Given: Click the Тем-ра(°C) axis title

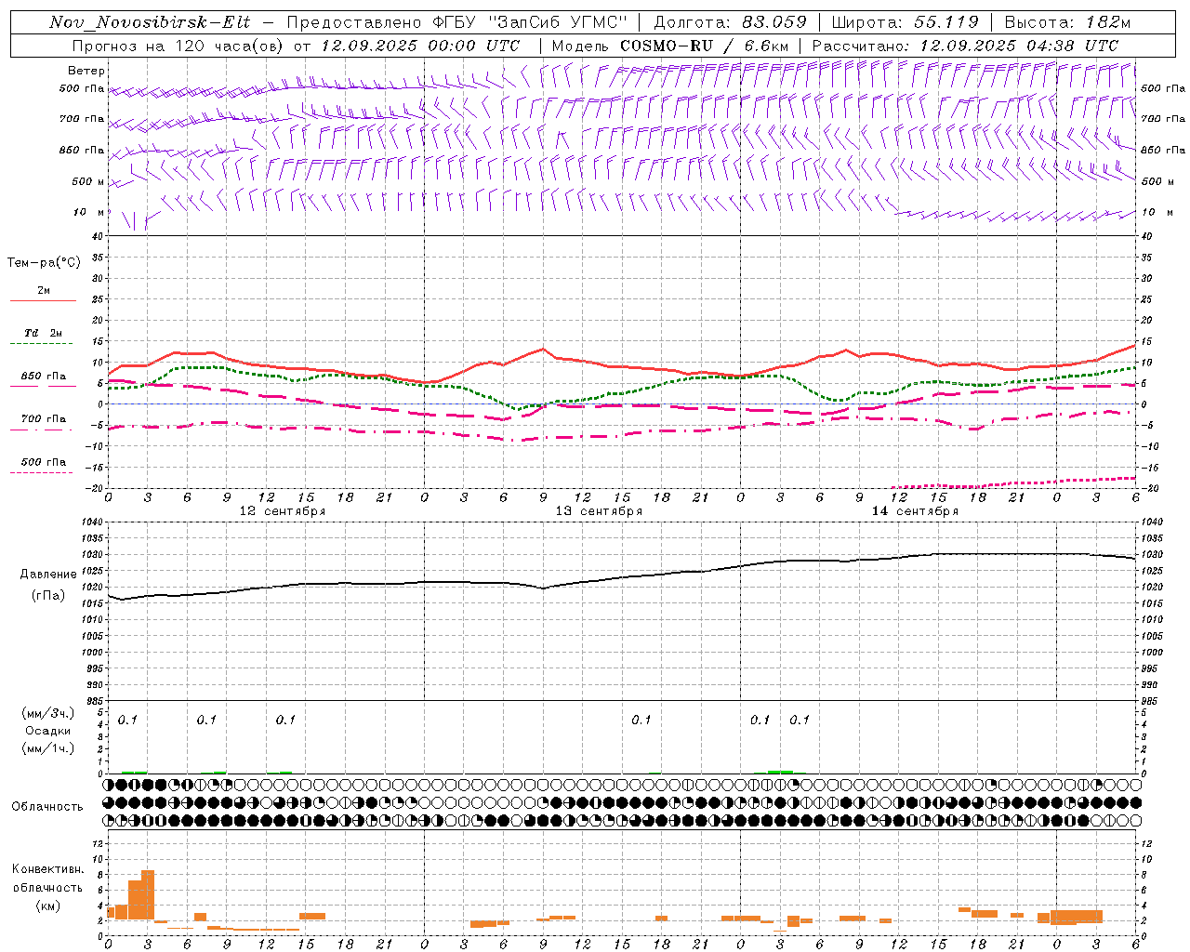Looking at the screenshot, I should (x=44, y=263).
